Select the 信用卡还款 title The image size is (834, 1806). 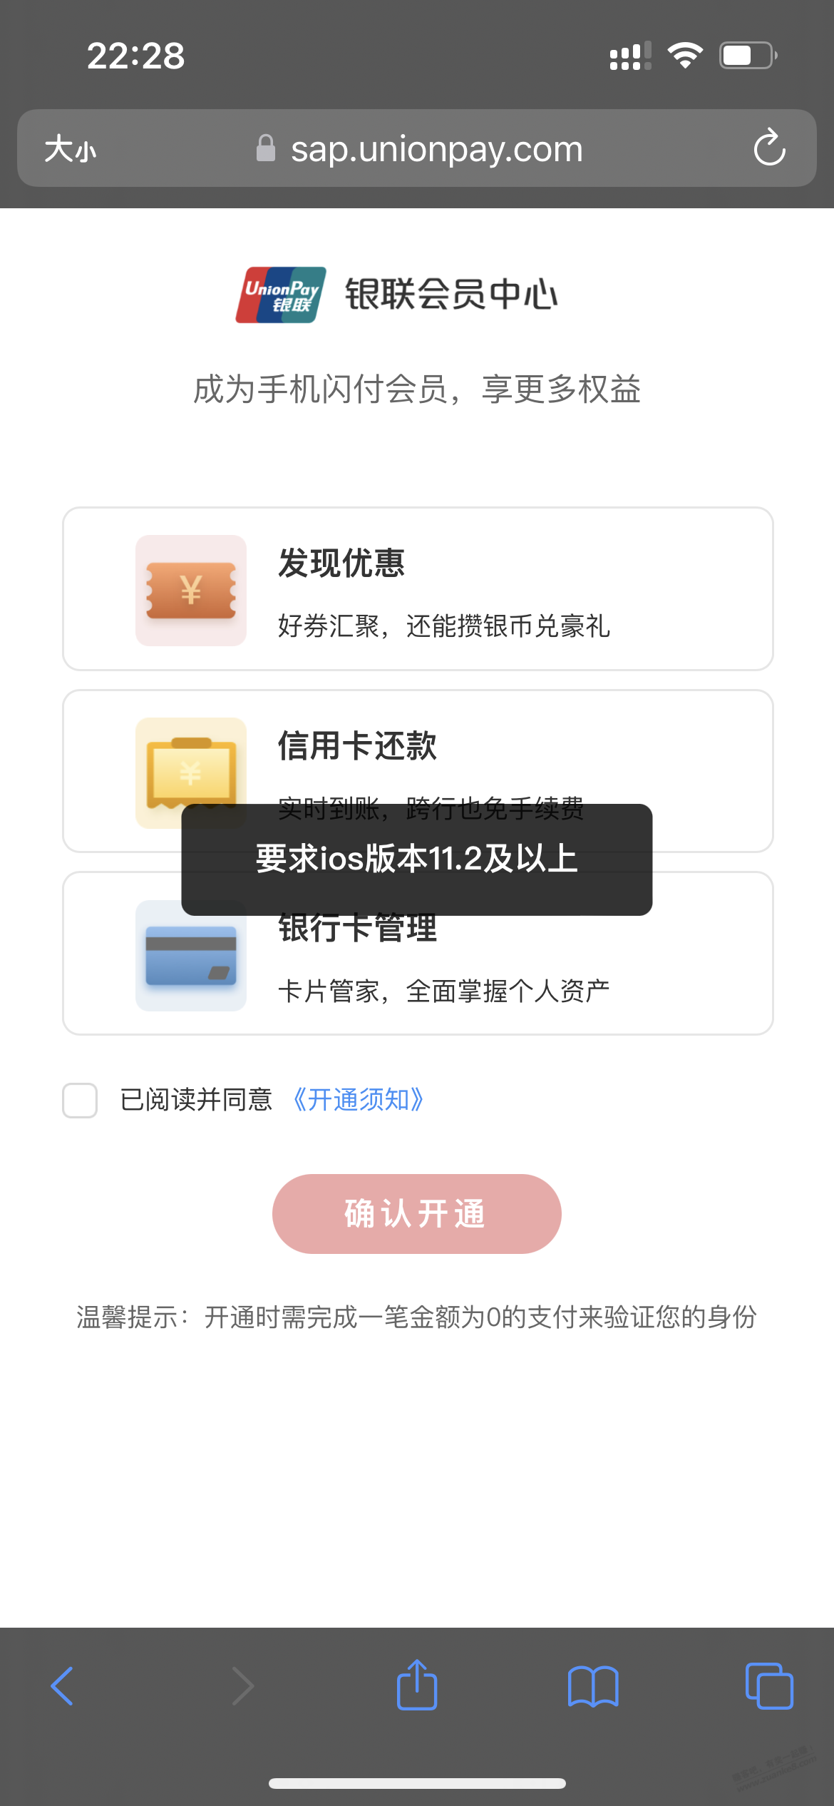coord(357,746)
